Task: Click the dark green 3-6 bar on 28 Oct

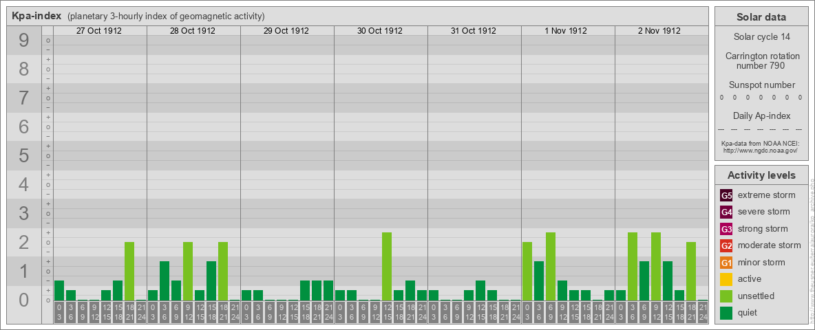Action: (x=165, y=280)
